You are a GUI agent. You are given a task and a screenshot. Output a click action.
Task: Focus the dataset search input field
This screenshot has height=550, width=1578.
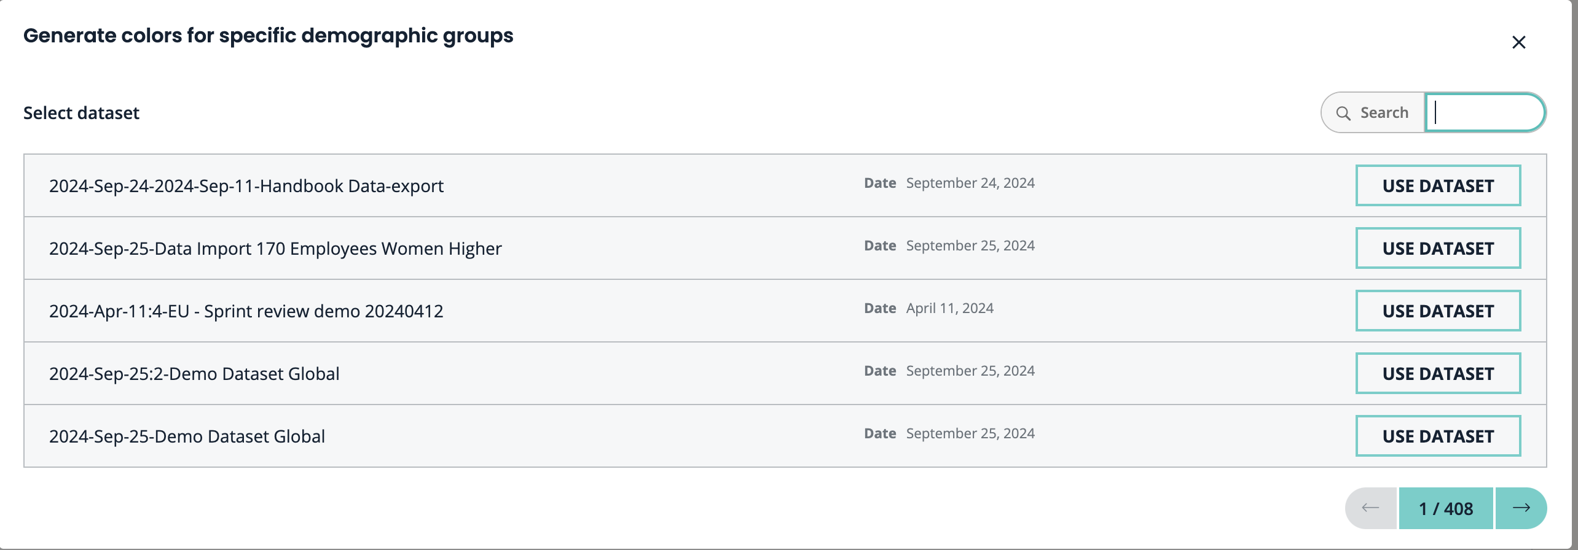pos(1485,113)
